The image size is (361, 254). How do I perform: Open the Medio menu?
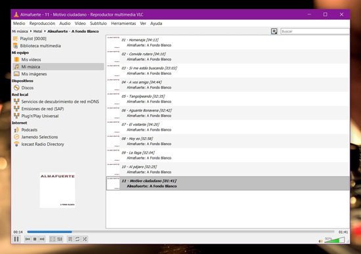19,23
